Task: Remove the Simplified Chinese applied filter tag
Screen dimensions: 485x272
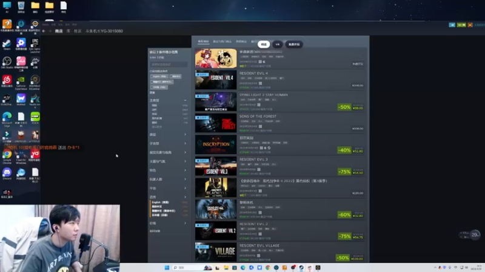Action: click(x=175, y=77)
